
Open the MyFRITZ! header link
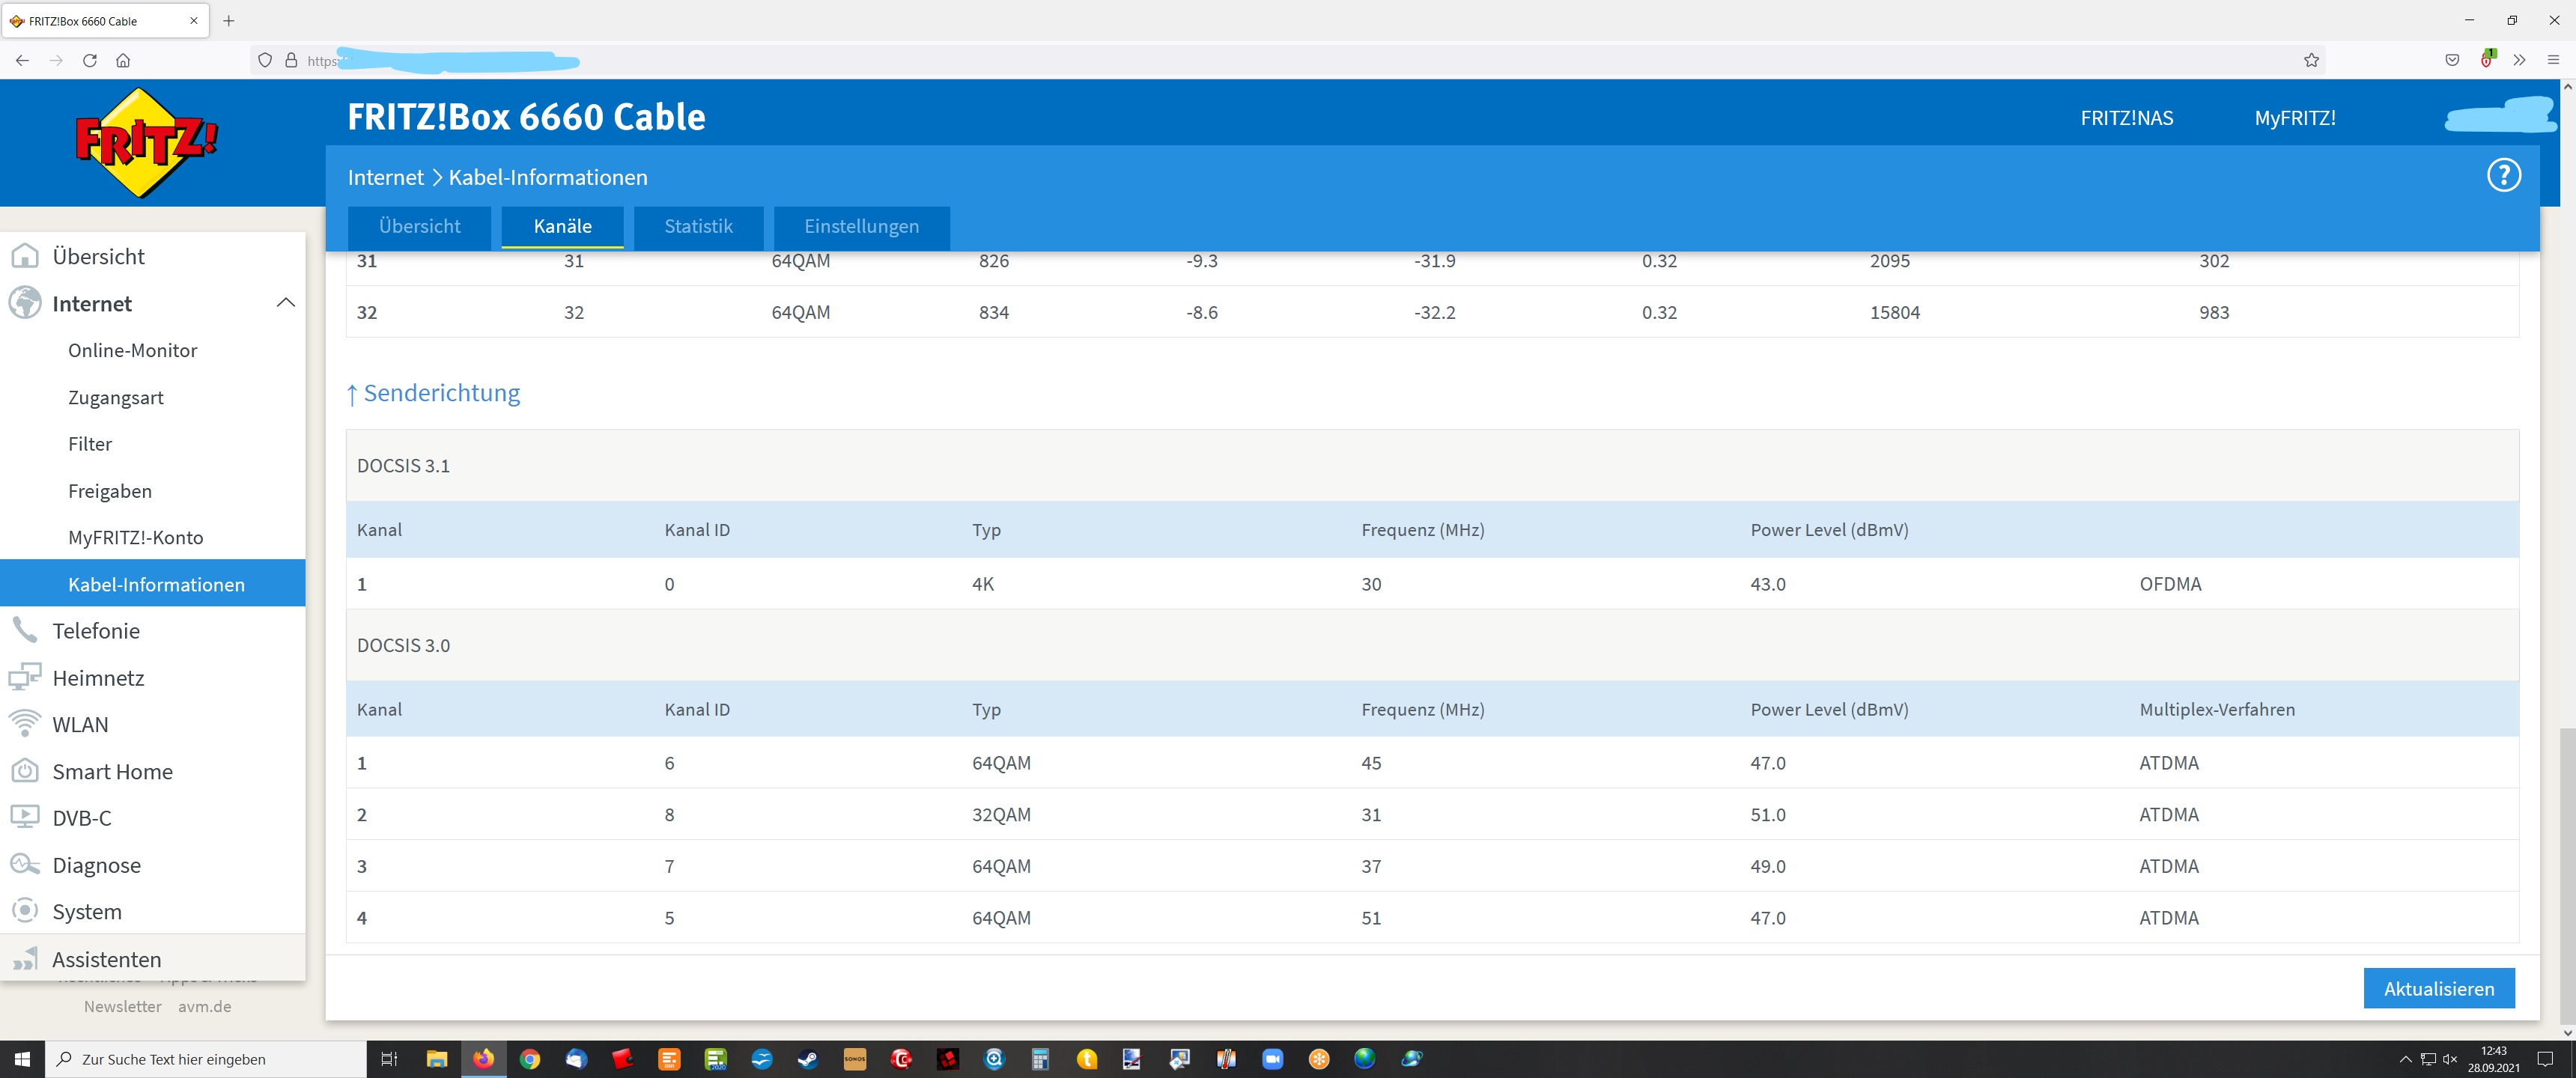coord(2294,118)
